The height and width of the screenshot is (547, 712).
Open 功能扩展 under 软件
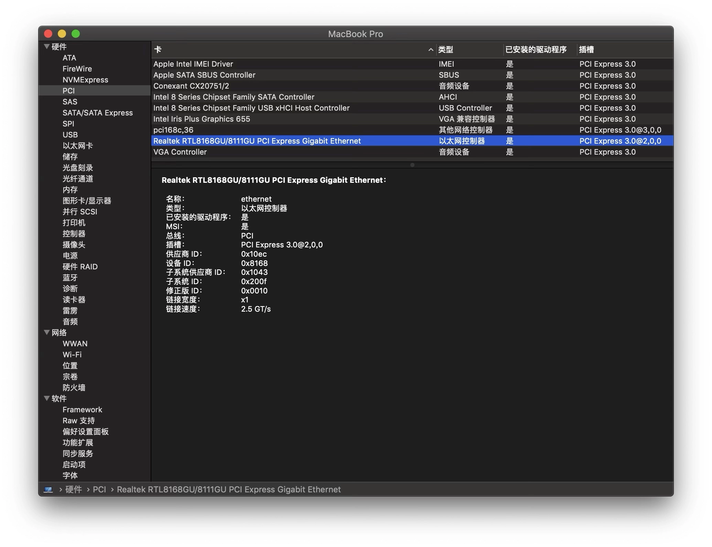(x=95, y=443)
